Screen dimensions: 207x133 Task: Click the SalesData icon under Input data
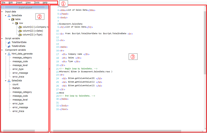coord(9,15)
